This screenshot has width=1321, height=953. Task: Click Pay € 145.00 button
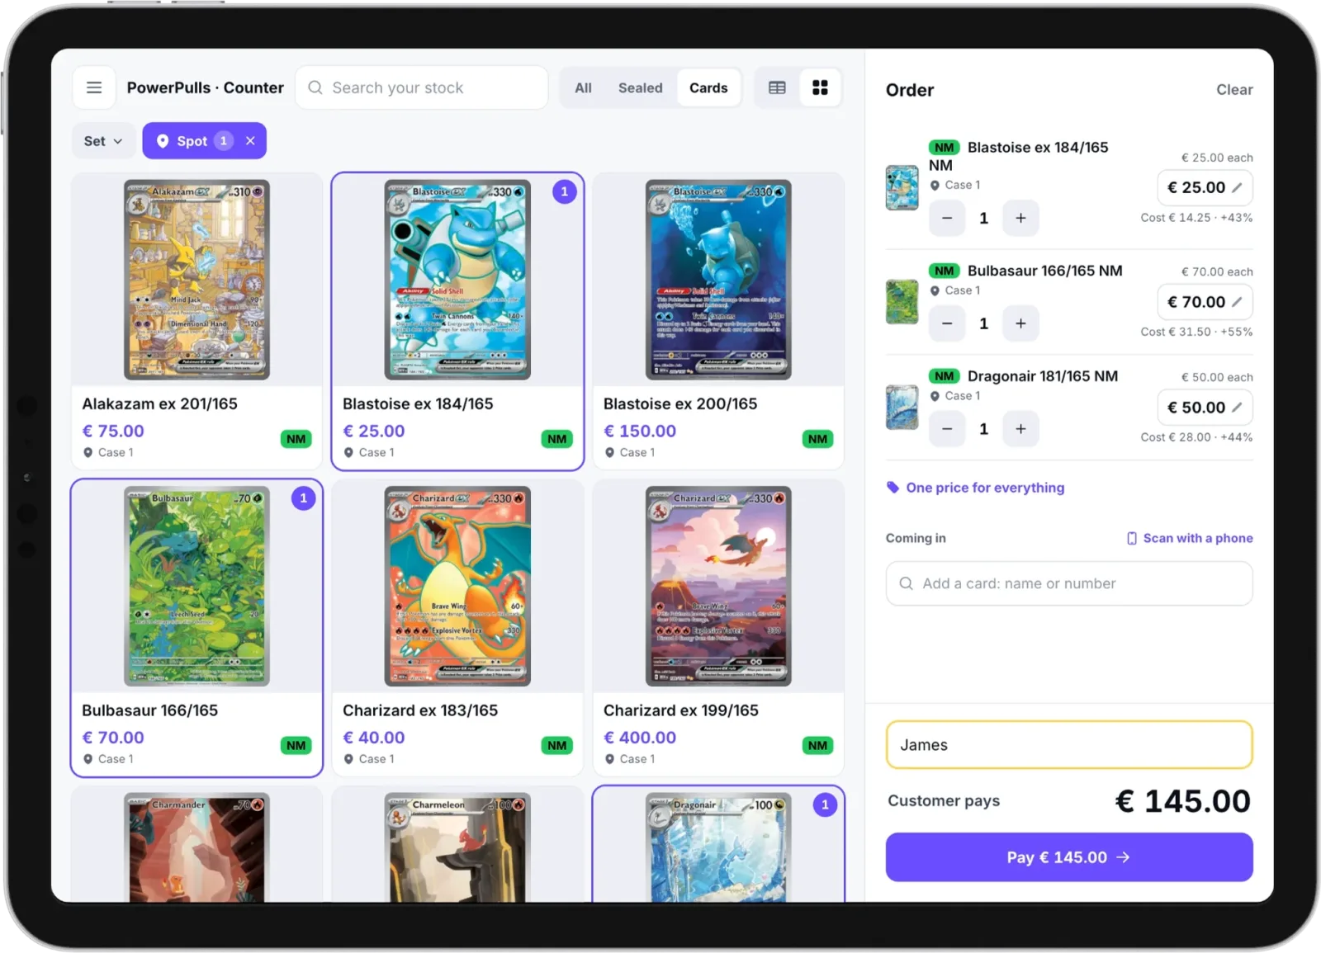click(1069, 857)
